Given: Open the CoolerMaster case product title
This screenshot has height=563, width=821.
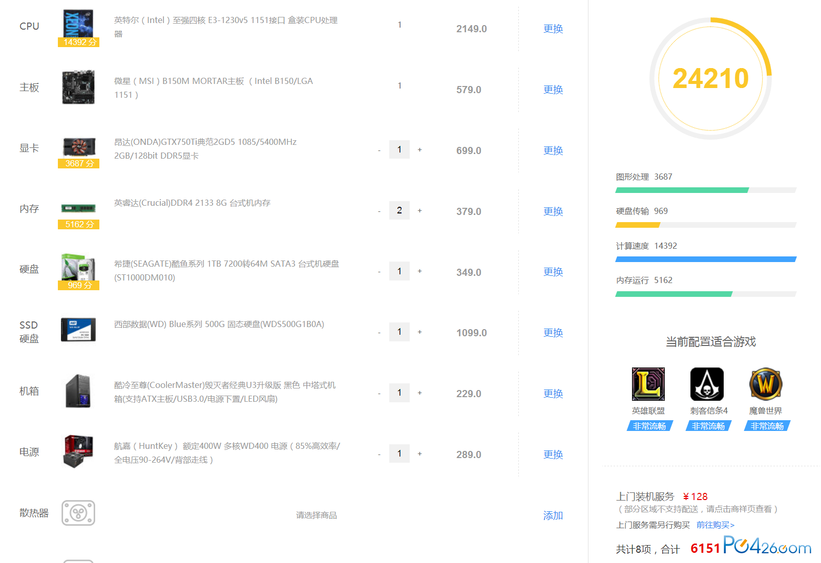Looking at the screenshot, I should (225, 392).
